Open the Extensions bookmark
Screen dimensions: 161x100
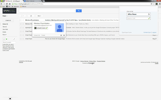[x=15, y=6]
